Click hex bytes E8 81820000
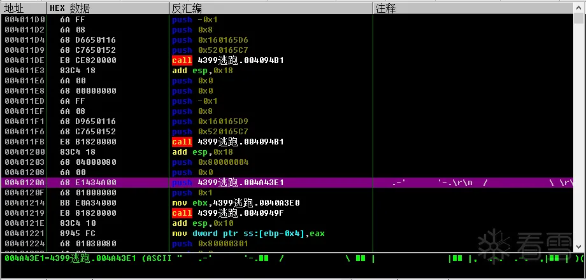Viewport: 586px width, 280px height. coord(88,213)
